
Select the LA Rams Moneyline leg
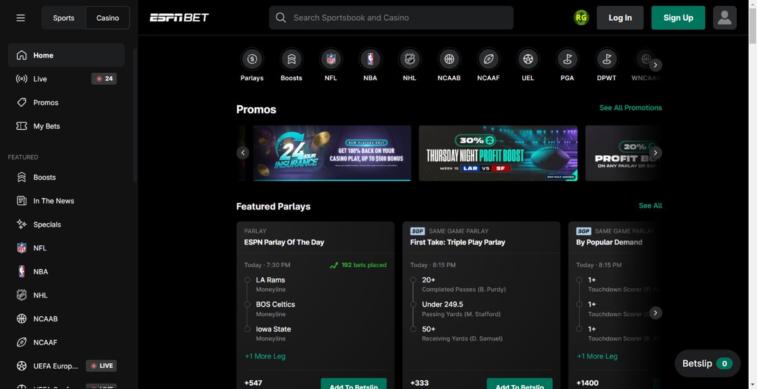(x=271, y=284)
